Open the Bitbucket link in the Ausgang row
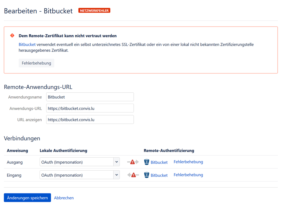 pyautogui.click(x=159, y=162)
